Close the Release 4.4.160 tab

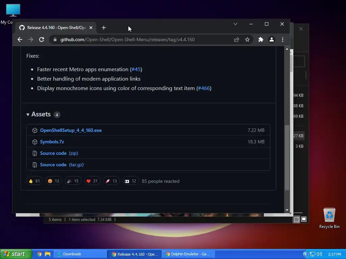(91, 28)
